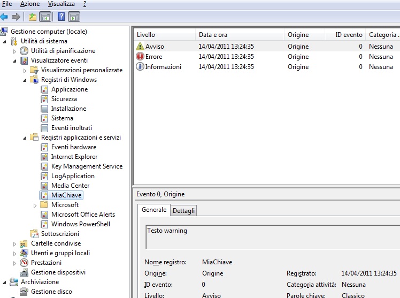
Task: Click the Gestione computer (locale) root icon
Action: (x=4, y=32)
